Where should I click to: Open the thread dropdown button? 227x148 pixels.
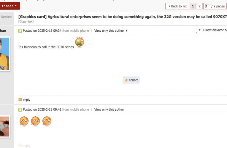9,6
